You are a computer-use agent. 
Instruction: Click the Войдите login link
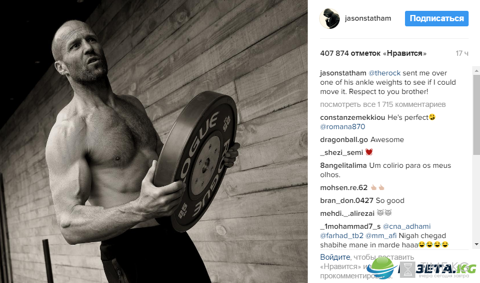335,257
